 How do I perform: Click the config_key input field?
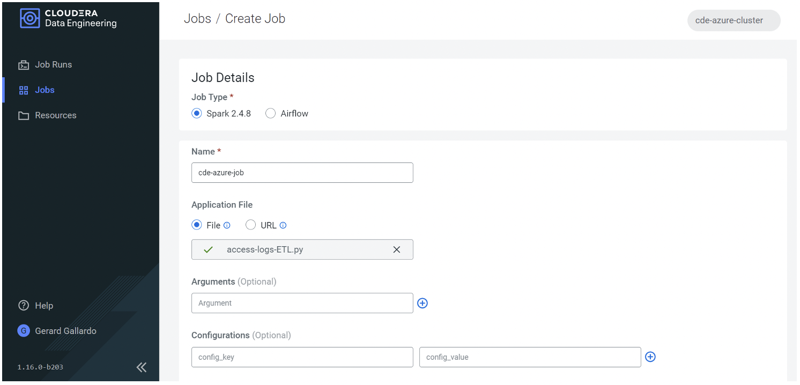point(302,357)
